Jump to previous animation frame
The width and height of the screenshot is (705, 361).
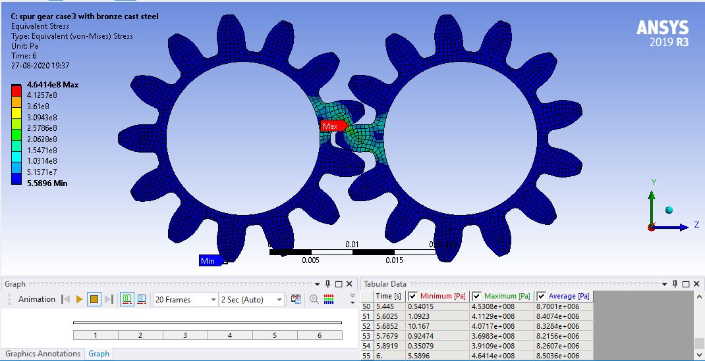66,300
